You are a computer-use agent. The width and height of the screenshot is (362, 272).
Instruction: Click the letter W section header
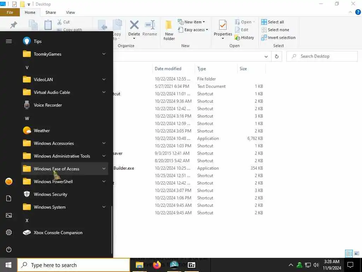[x=27, y=118]
